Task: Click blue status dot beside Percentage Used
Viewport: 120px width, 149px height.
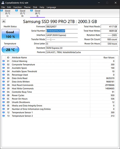Action: 4,75
